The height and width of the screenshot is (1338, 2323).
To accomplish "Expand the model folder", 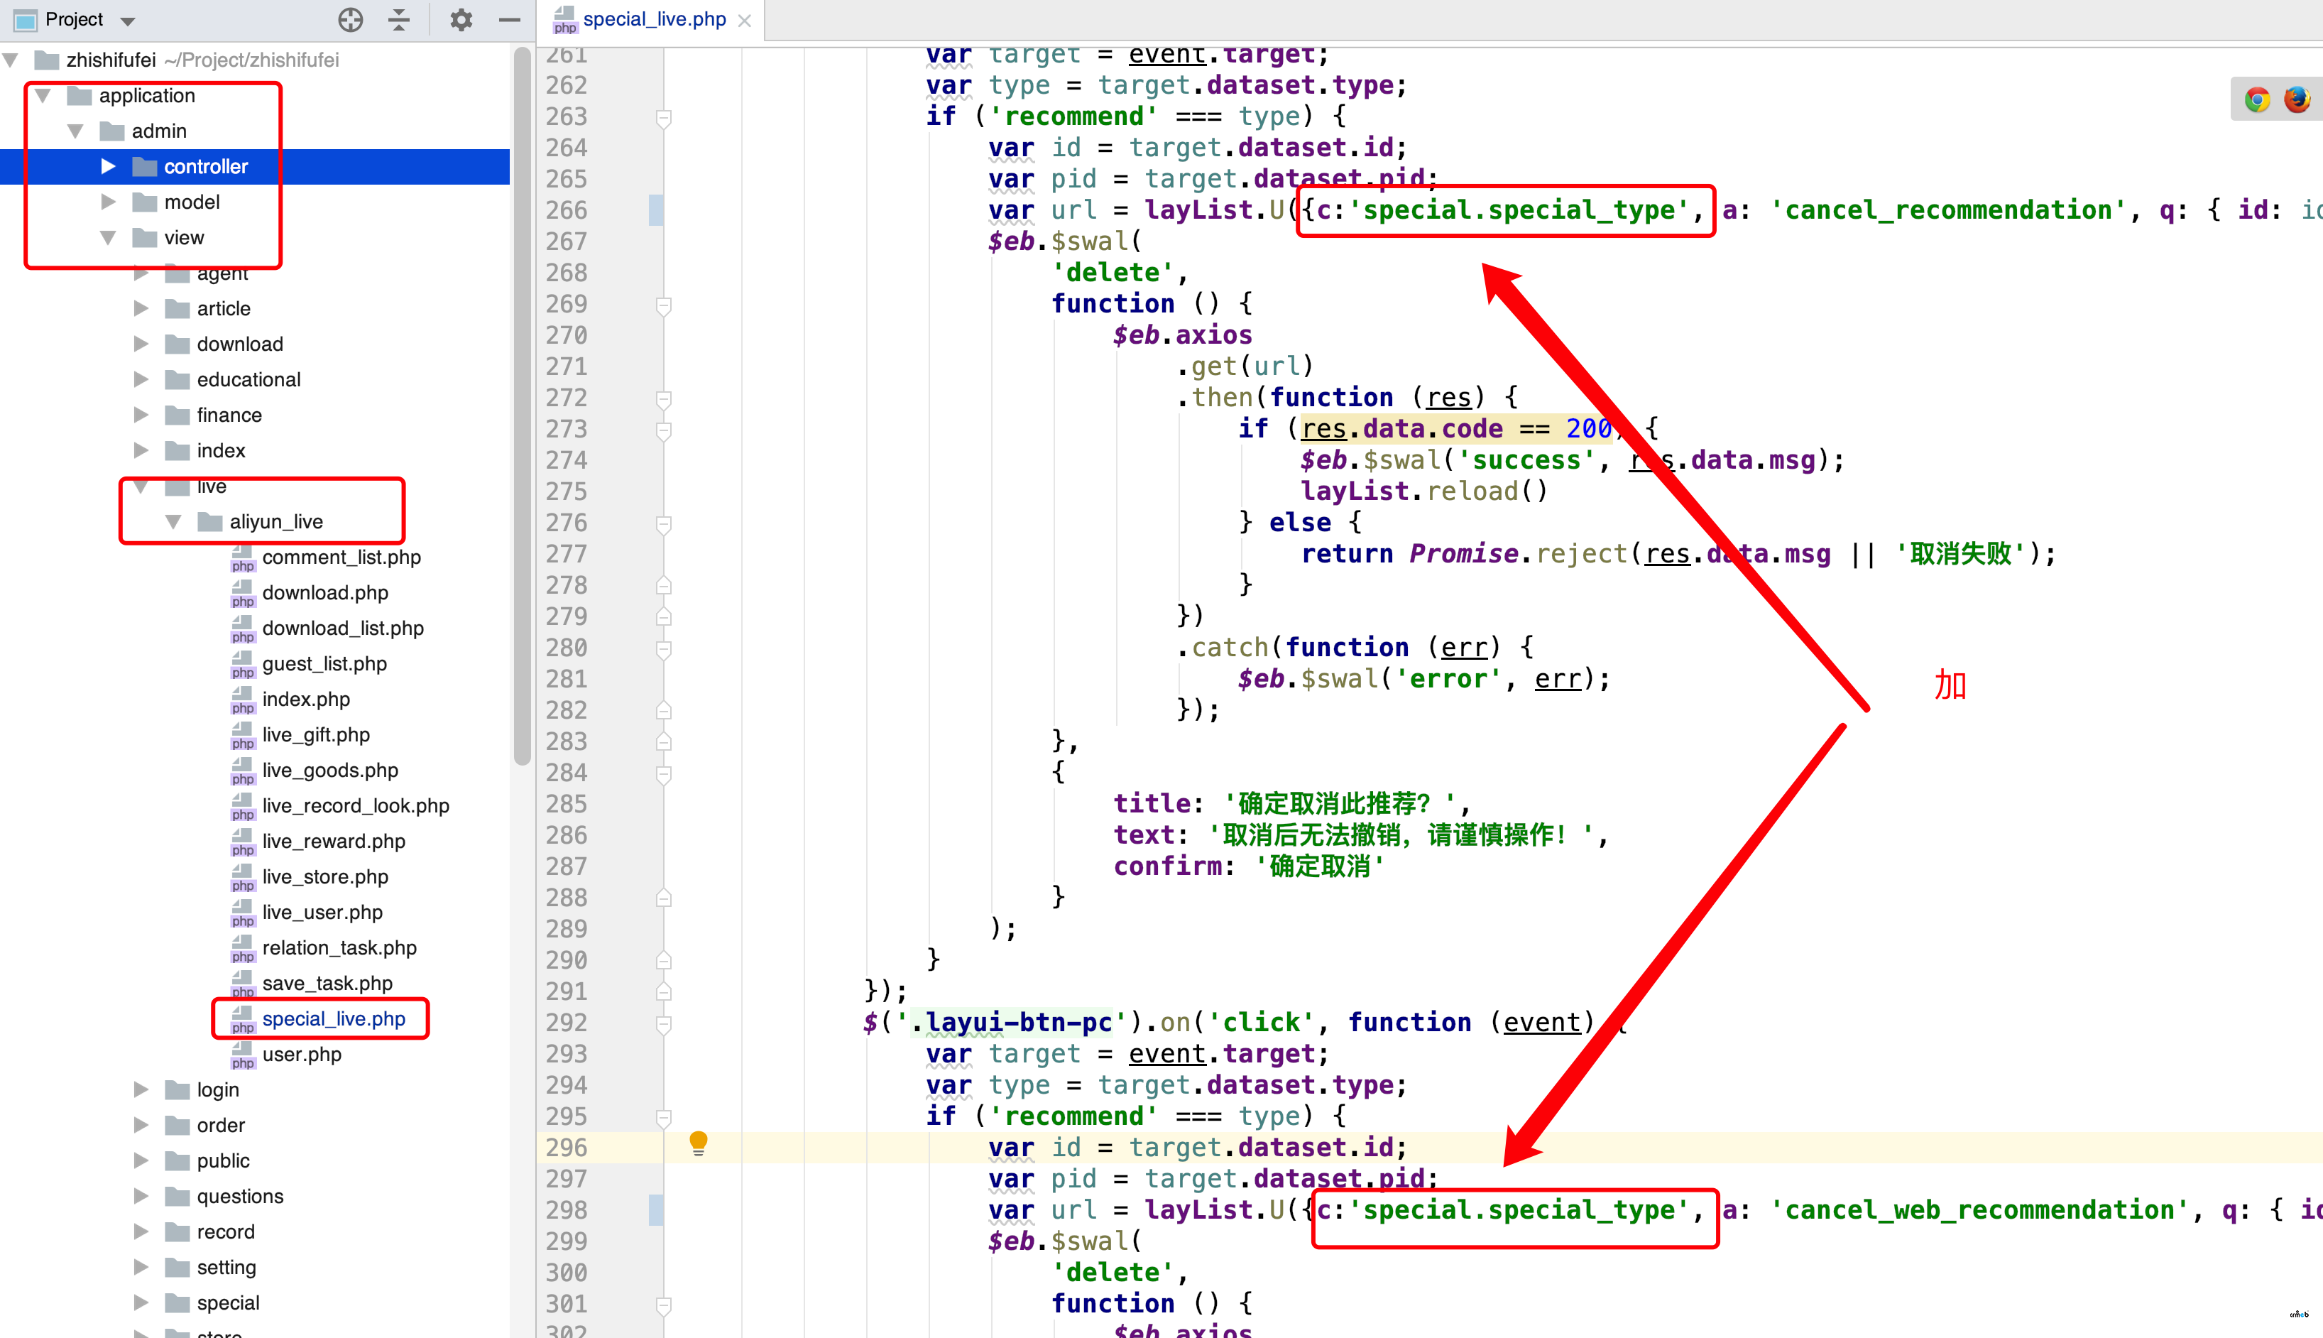I will pos(109,202).
